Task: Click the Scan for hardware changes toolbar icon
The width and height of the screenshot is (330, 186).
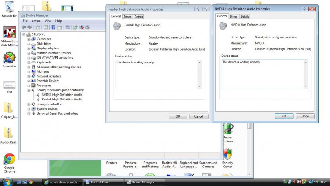Action: [x=67, y=27]
